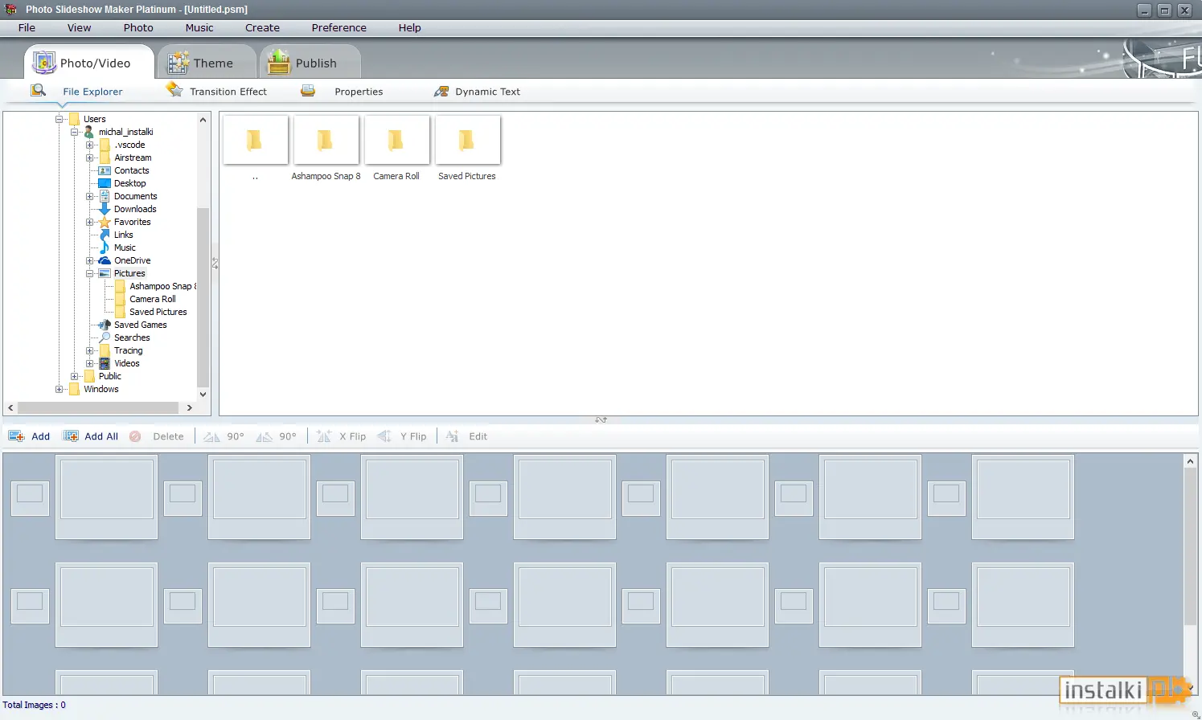Select the Favorites star icon in tree

tap(105, 222)
